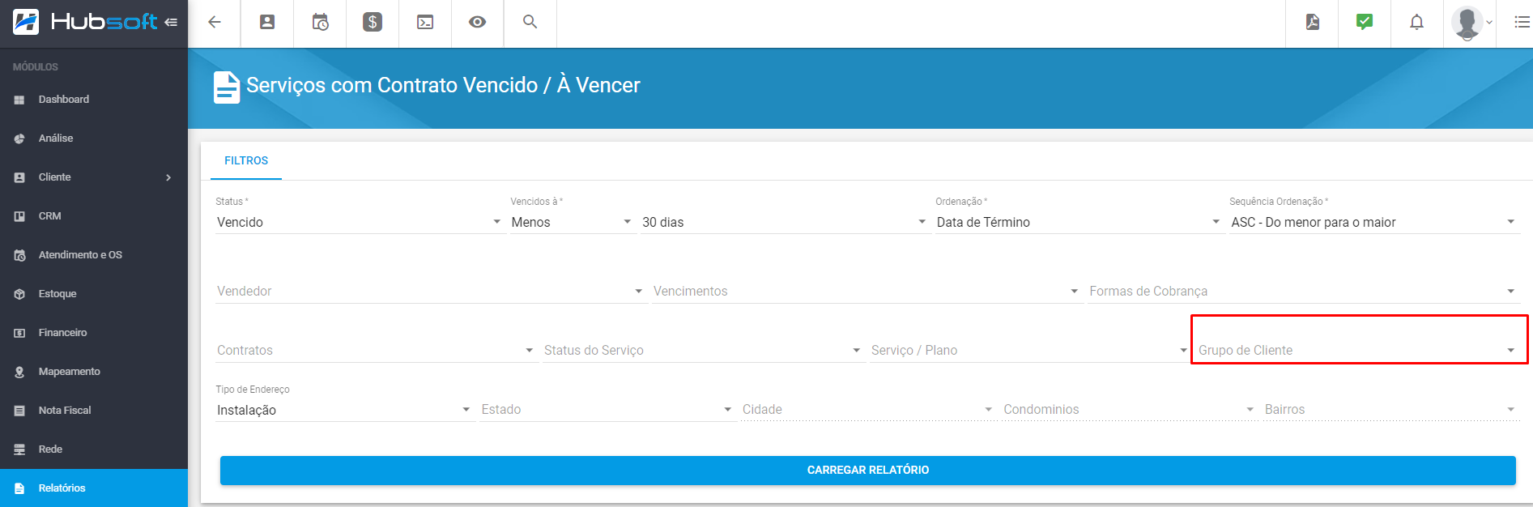1533x507 pixels.
Task: Click the Rede server icon in sidebar
Action: 19,449
